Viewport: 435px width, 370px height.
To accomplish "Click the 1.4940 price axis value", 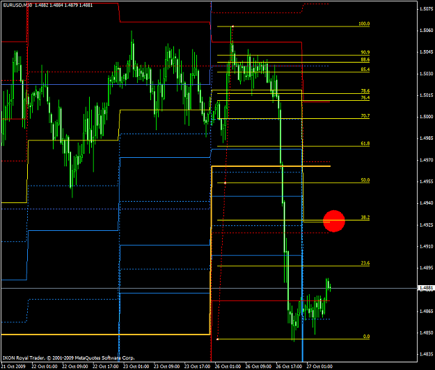I will click(426, 203).
